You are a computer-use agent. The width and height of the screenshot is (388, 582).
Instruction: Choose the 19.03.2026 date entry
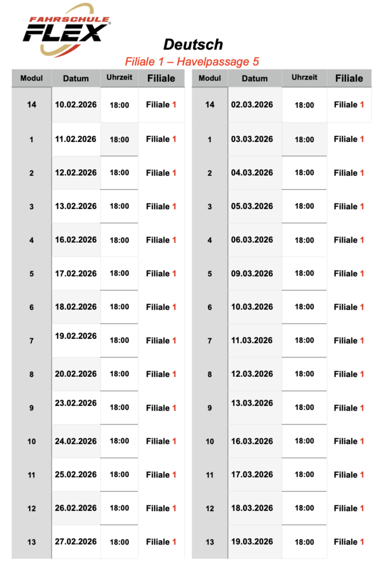252,542
